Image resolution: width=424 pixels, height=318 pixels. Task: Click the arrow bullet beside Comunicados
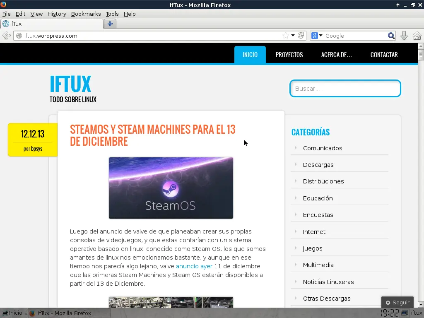pyautogui.click(x=296, y=148)
